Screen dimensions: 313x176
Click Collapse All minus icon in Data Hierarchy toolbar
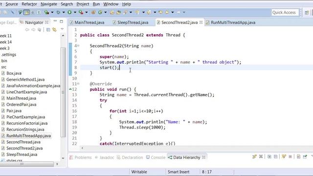pyautogui.click(x=275, y=157)
